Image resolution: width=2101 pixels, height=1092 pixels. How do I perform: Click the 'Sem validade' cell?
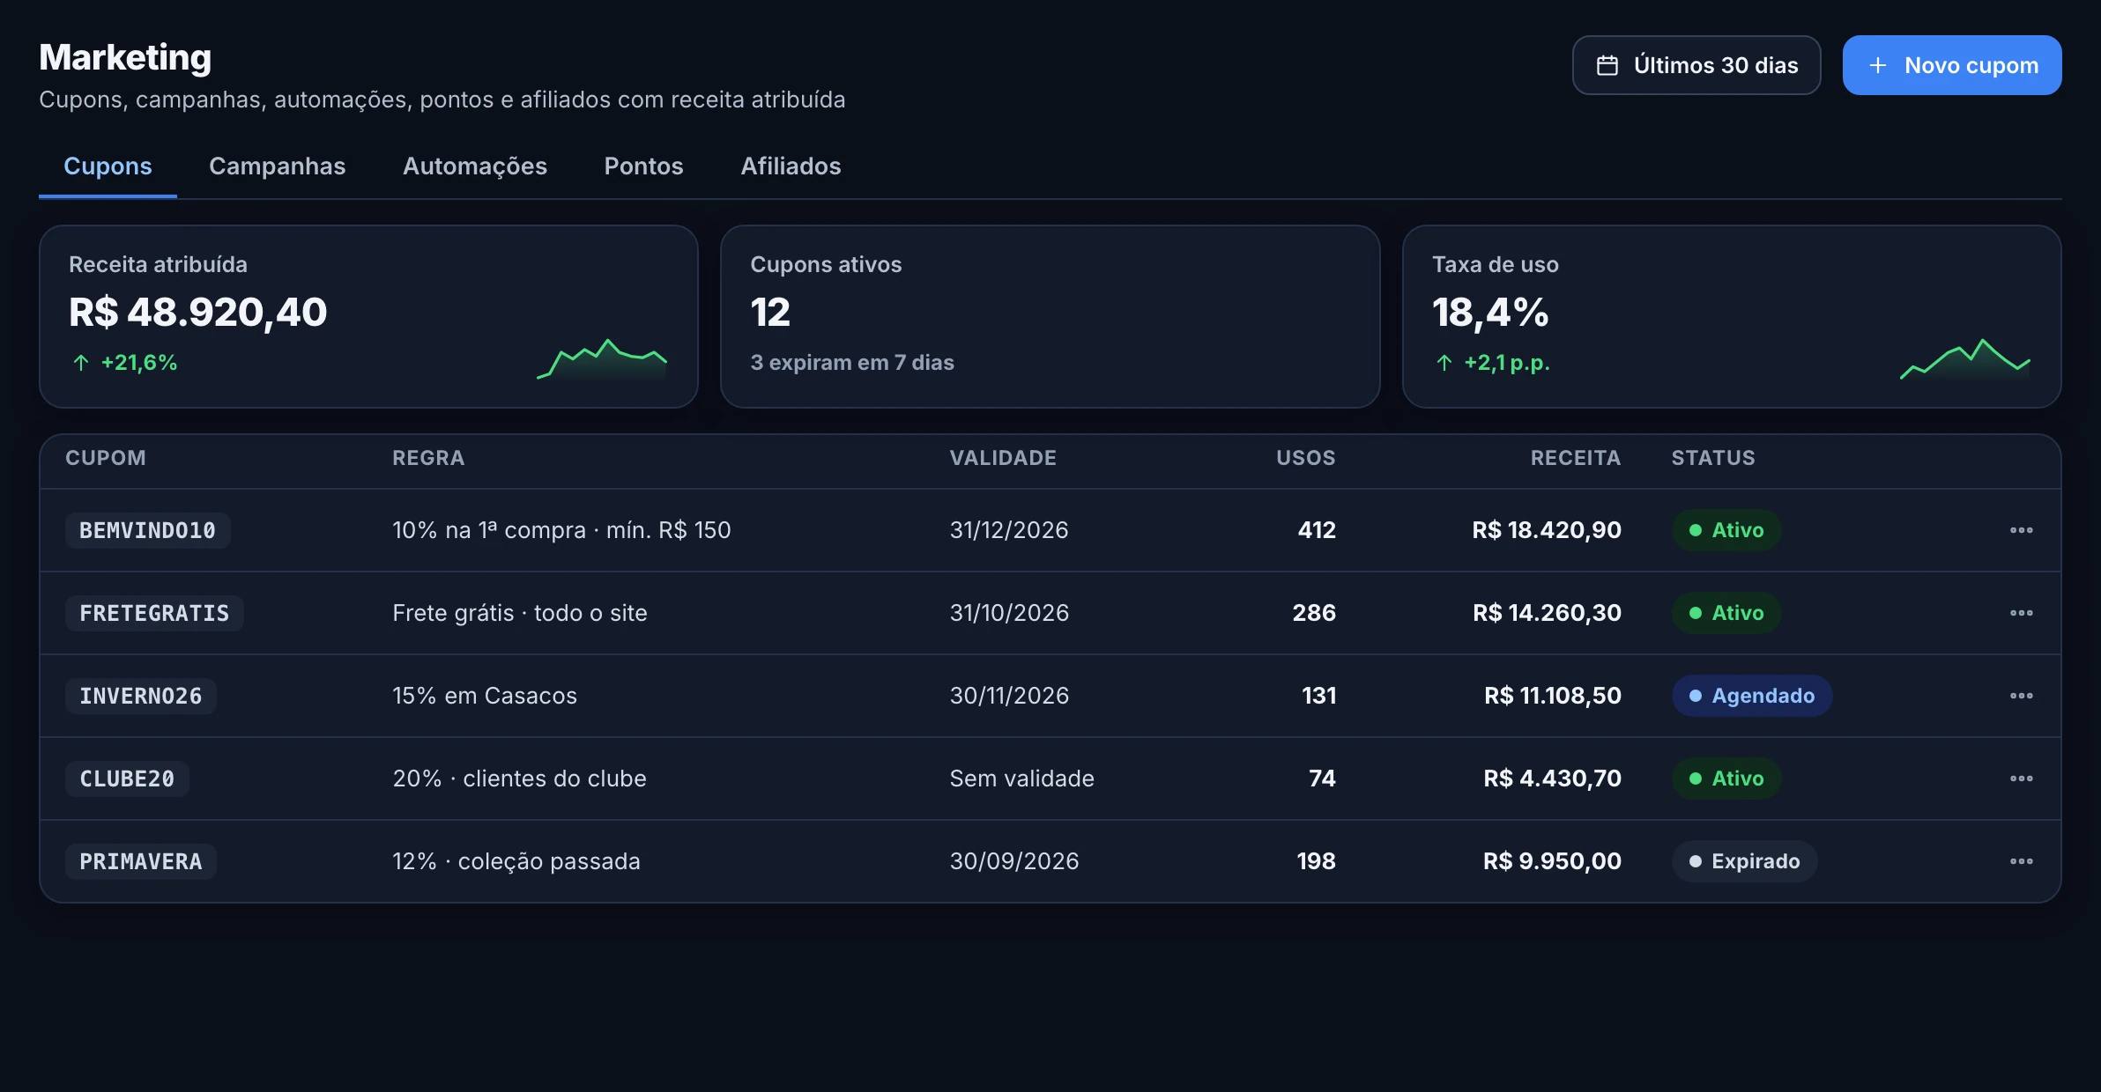click(1022, 778)
